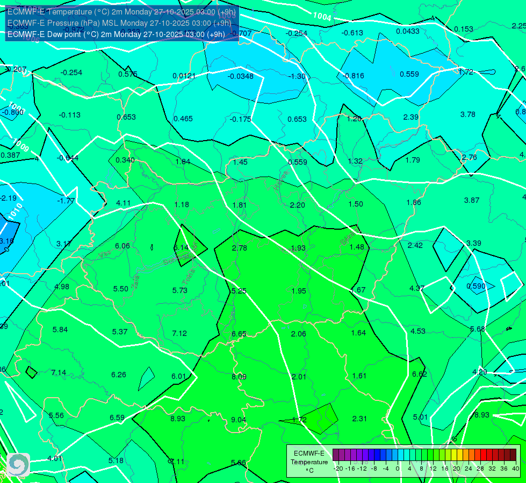Click the dew point value 0.575
This screenshot has height=483, width=526.
point(128,74)
